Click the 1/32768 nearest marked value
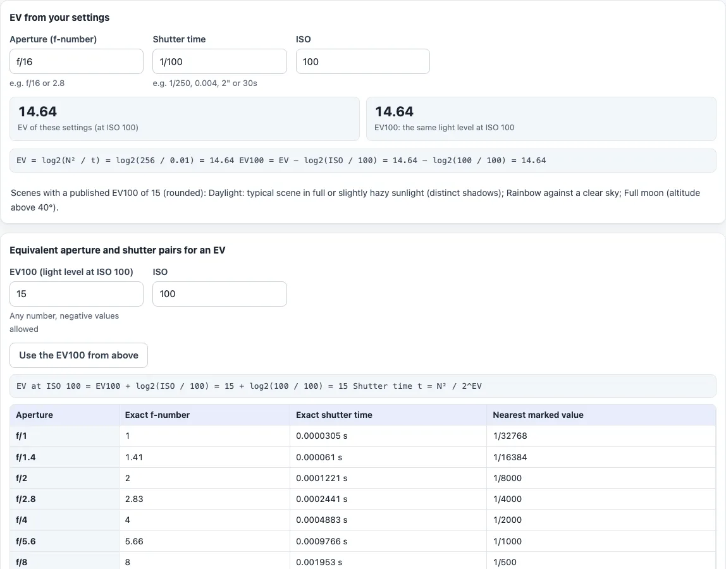This screenshot has height=569, width=726. [510, 436]
